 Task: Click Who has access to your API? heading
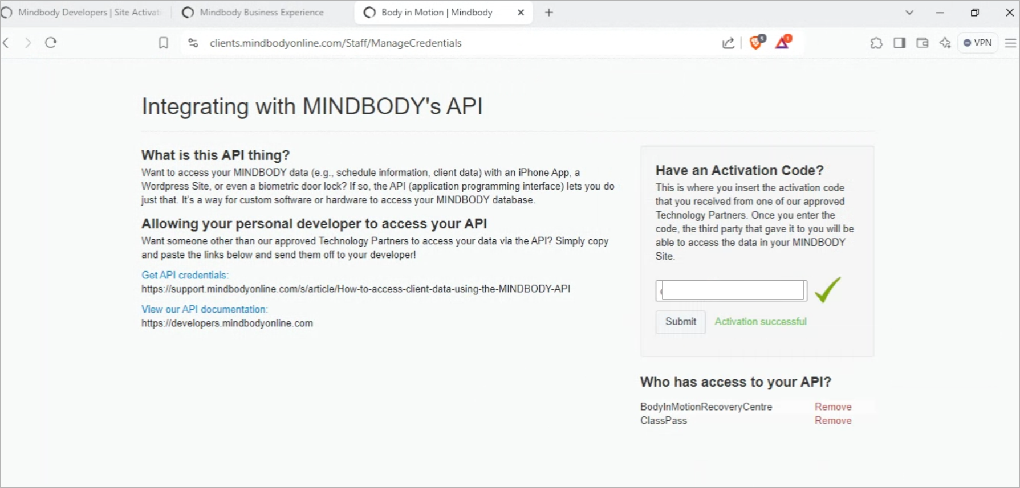(x=735, y=382)
